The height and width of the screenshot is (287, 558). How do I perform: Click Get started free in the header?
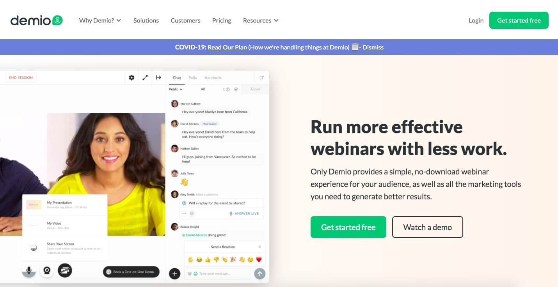pos(519,20)
